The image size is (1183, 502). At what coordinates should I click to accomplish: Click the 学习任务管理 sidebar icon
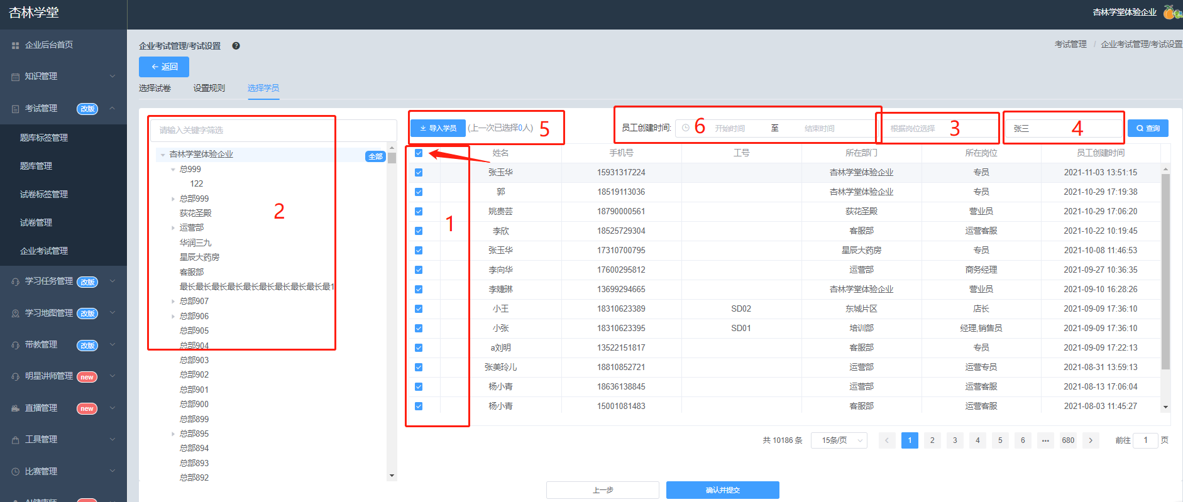point(15,281)
